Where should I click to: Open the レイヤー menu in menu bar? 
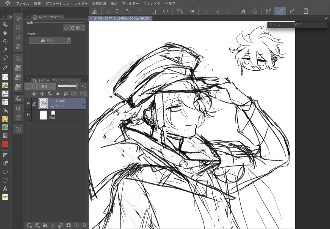(x=81, y=4)
